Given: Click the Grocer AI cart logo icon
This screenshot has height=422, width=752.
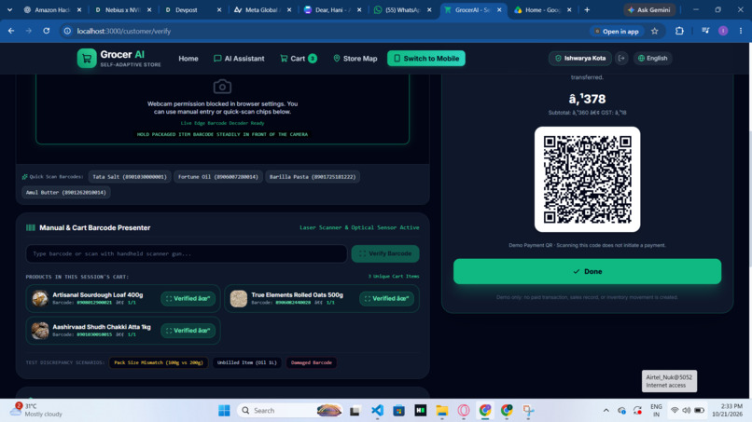Looking at the screenshot, I should pyautogui.click(x=87, y=59).
